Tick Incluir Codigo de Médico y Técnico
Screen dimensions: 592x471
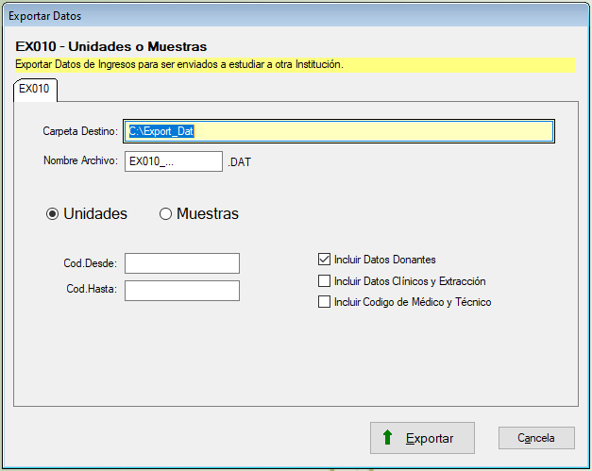pos(325,302)
